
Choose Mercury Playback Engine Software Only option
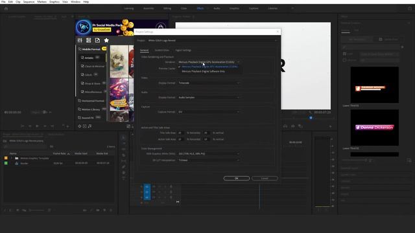click(x=203, y=71)
